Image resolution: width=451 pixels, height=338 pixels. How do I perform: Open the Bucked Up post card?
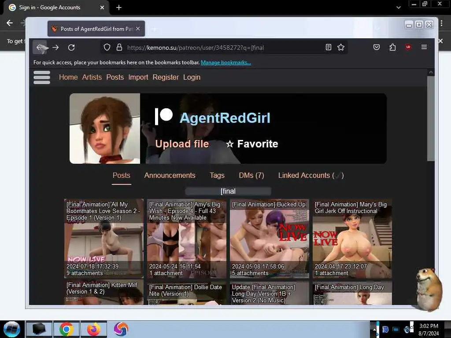tap(269, 238)
